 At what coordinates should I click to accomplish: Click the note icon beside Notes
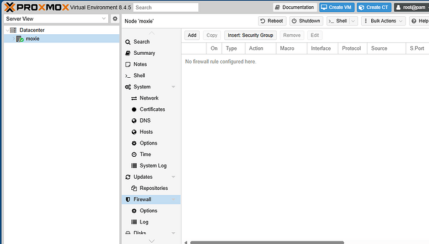pos(128,64)
